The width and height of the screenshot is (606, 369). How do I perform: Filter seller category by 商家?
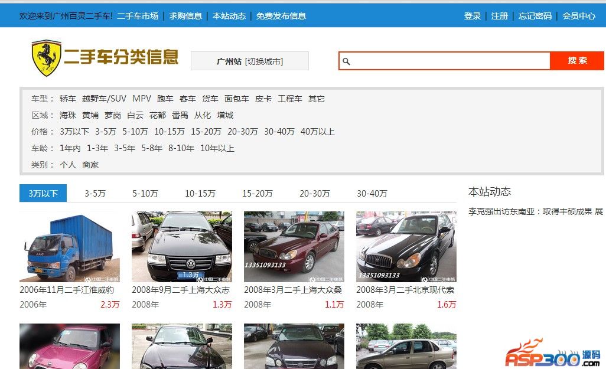click(90, 165)
